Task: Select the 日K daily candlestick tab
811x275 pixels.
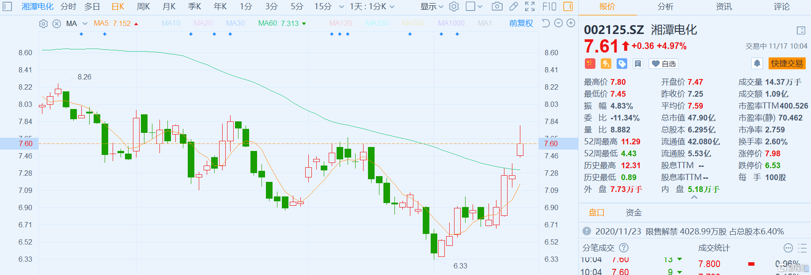Action: tap(118, 7)
